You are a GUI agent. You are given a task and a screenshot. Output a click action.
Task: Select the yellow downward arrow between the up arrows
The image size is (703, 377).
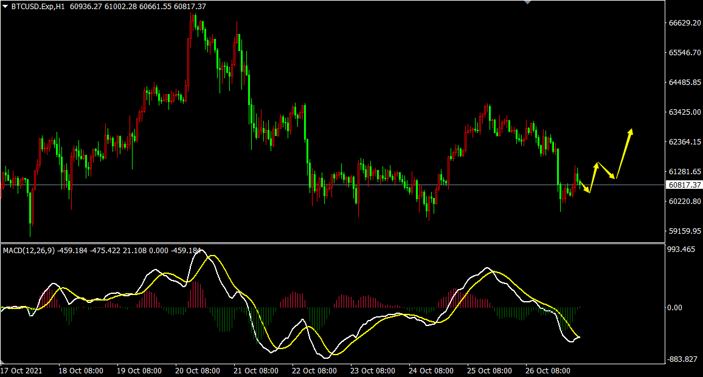pyautogui.click(x=606, y=171)
